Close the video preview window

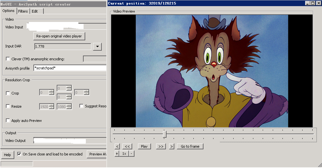[x=318, y=3]
